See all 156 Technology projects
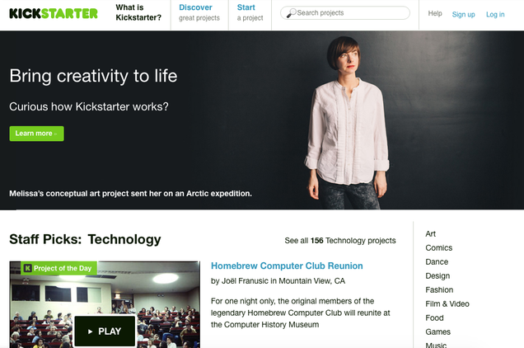 tap(340, 241)
